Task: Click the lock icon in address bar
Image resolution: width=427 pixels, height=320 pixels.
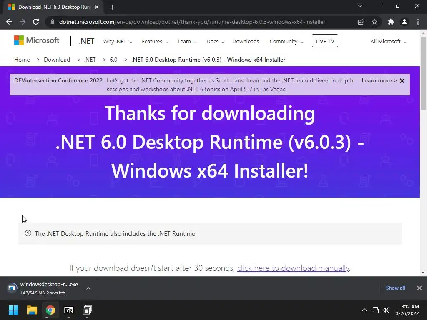Action: pos(53,22)
